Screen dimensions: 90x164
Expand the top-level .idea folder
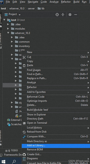[x=8, y=24]
